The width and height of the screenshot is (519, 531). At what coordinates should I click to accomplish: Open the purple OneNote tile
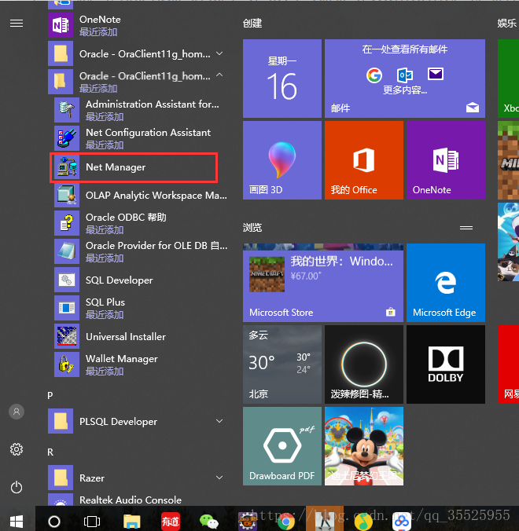(446, 160)
